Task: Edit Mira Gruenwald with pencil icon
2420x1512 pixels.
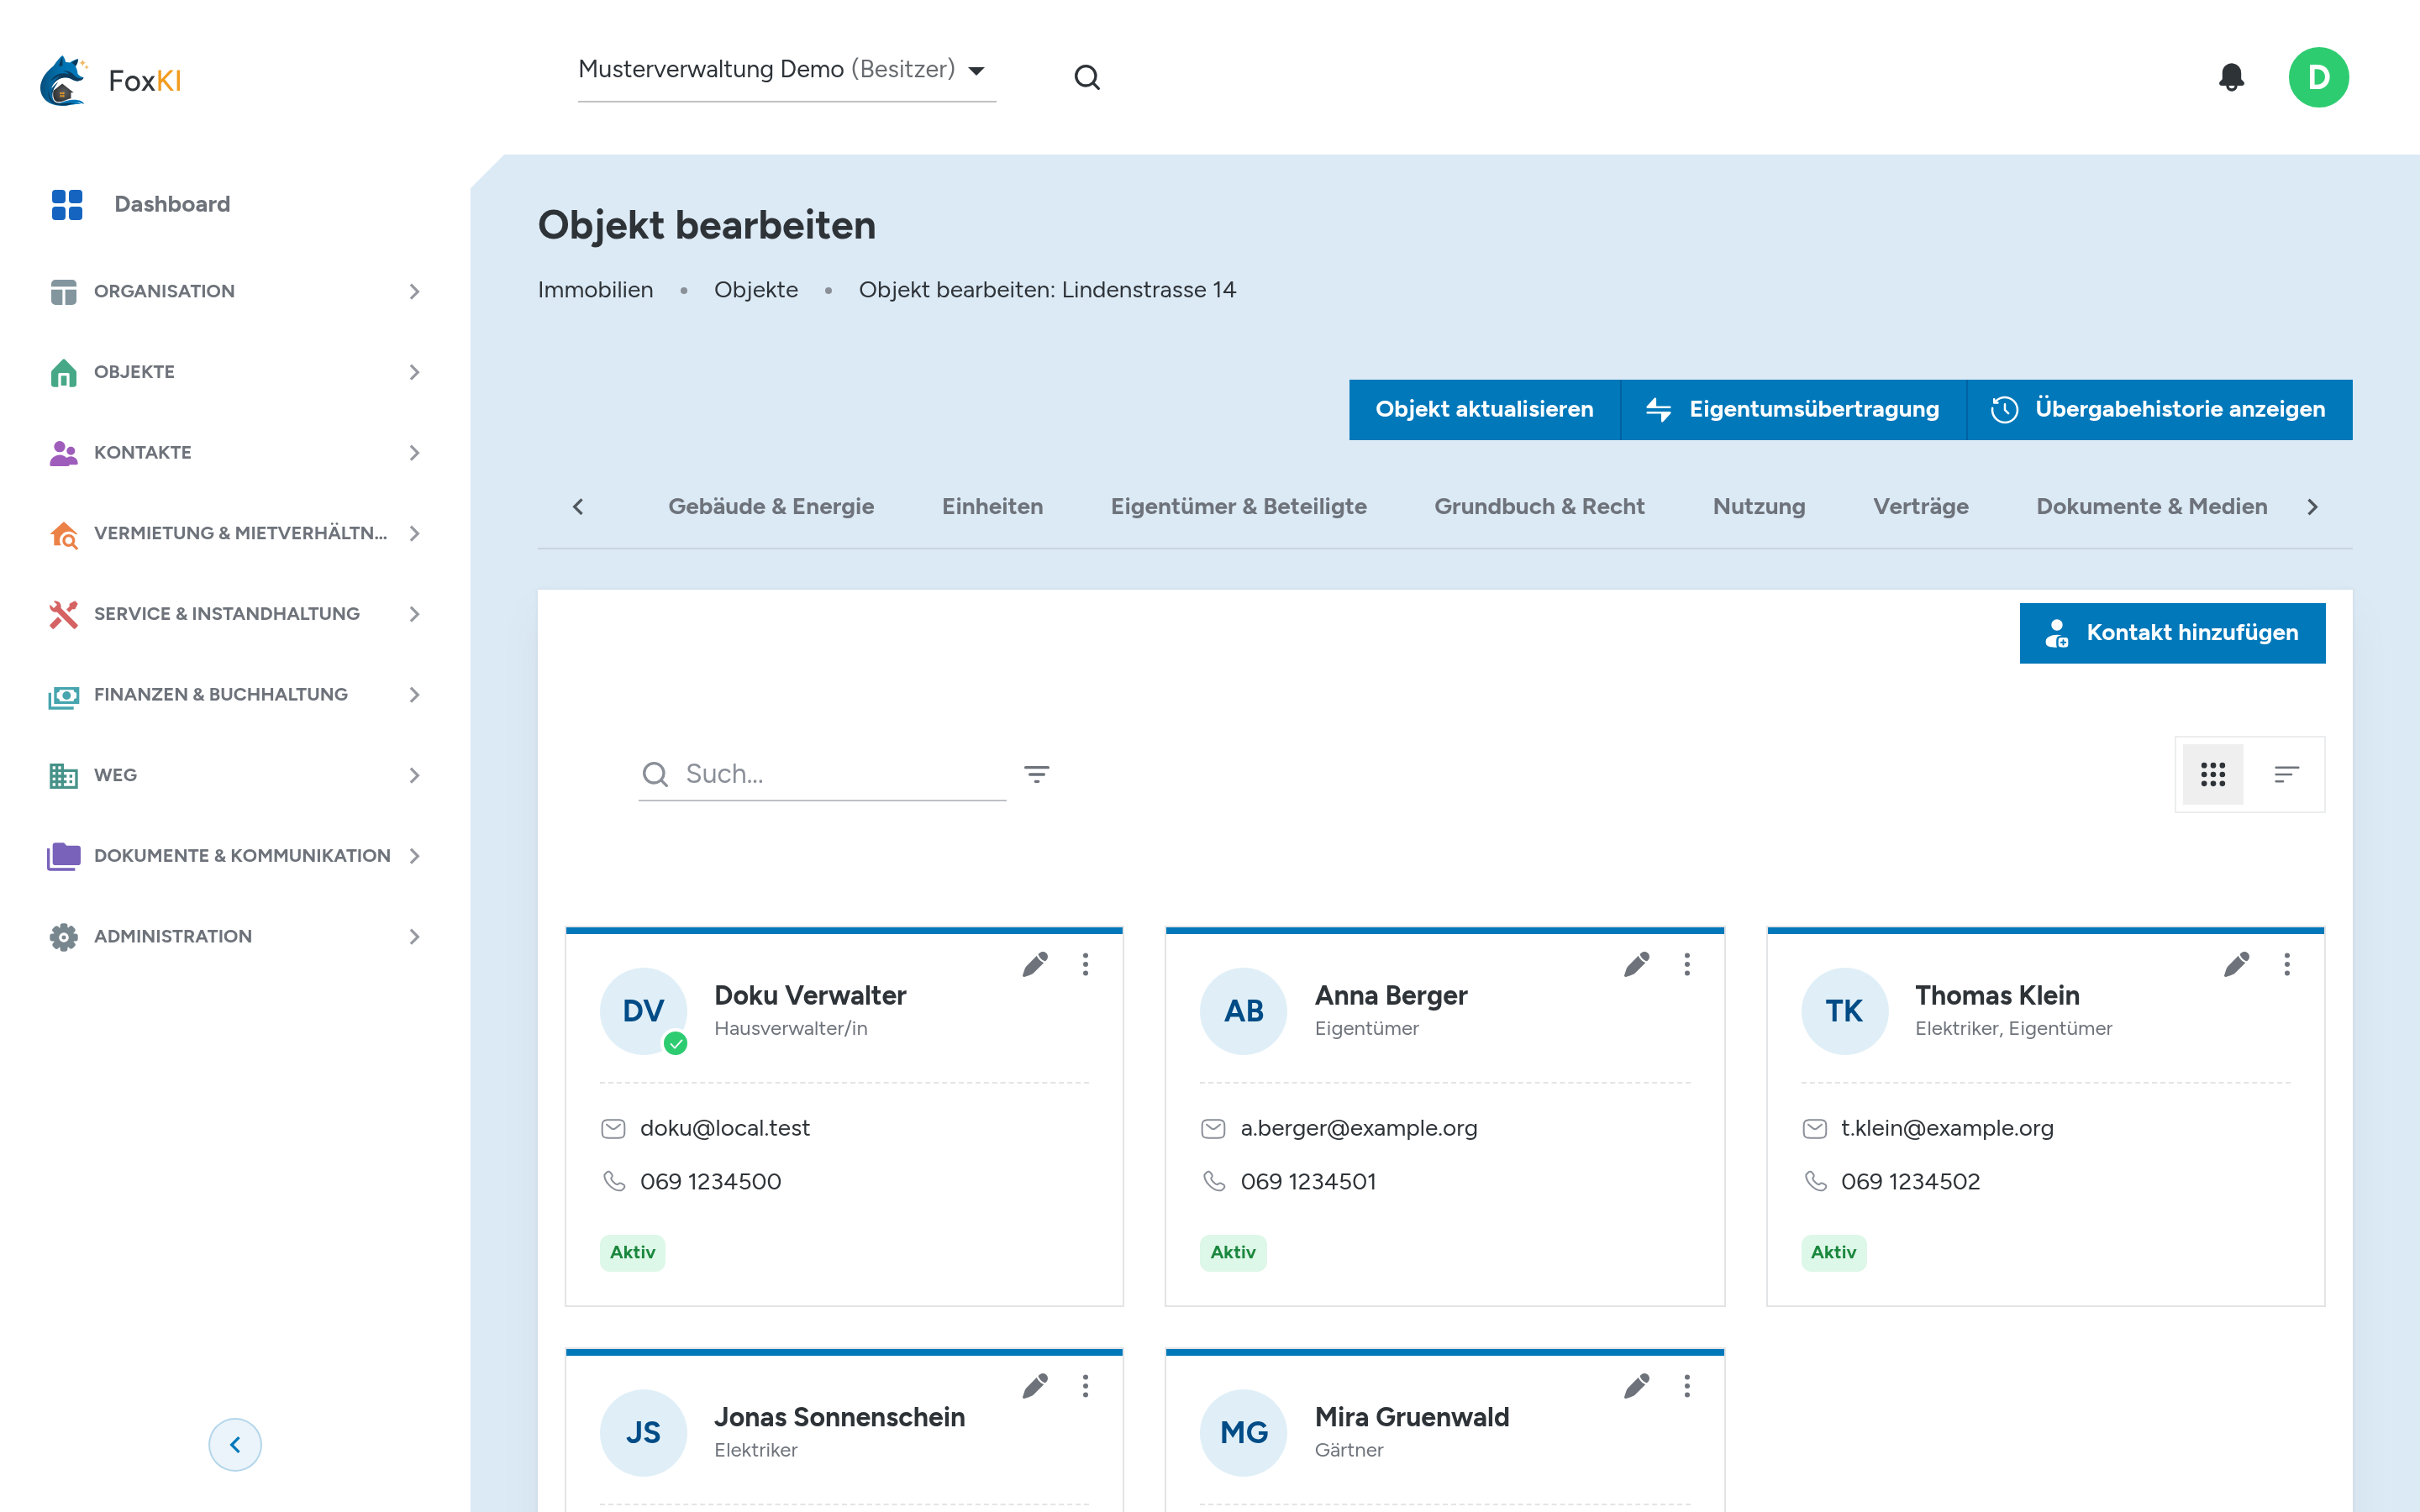Action: [x=1636, y=1386]
